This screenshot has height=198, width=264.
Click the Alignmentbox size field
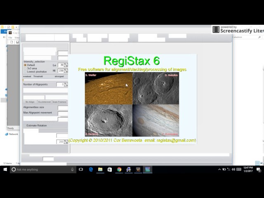click(x=63, y=108)
